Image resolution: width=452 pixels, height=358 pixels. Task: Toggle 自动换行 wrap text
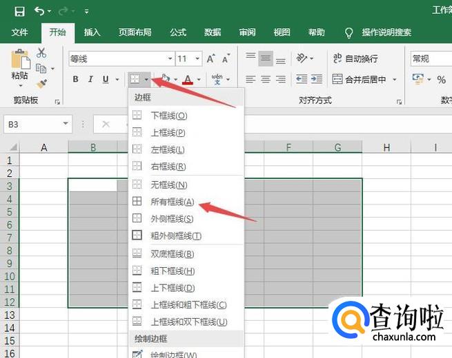click(x=355, y=59)
